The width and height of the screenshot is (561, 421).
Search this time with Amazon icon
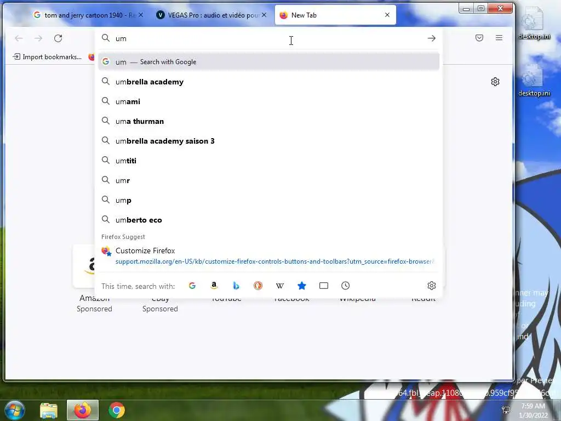point(214,286)
